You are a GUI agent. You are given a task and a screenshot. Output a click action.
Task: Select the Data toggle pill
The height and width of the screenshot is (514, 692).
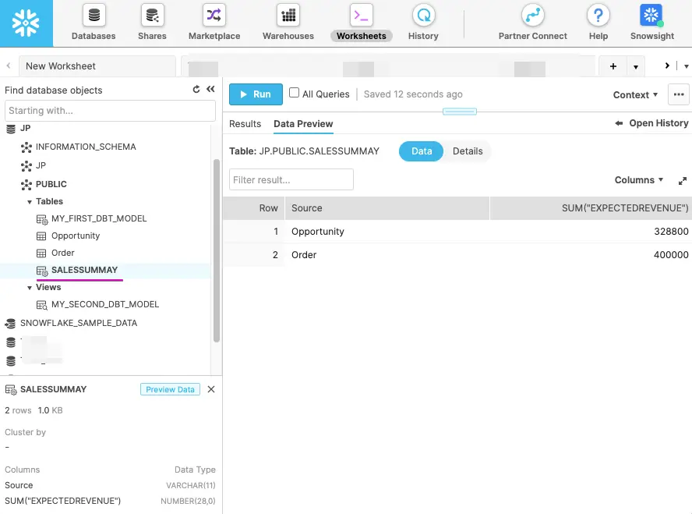click(x=421, y=151)
